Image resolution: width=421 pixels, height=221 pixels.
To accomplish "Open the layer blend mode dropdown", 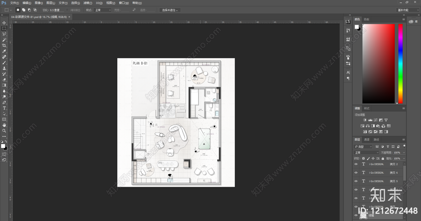I will (x=367, y=152).
